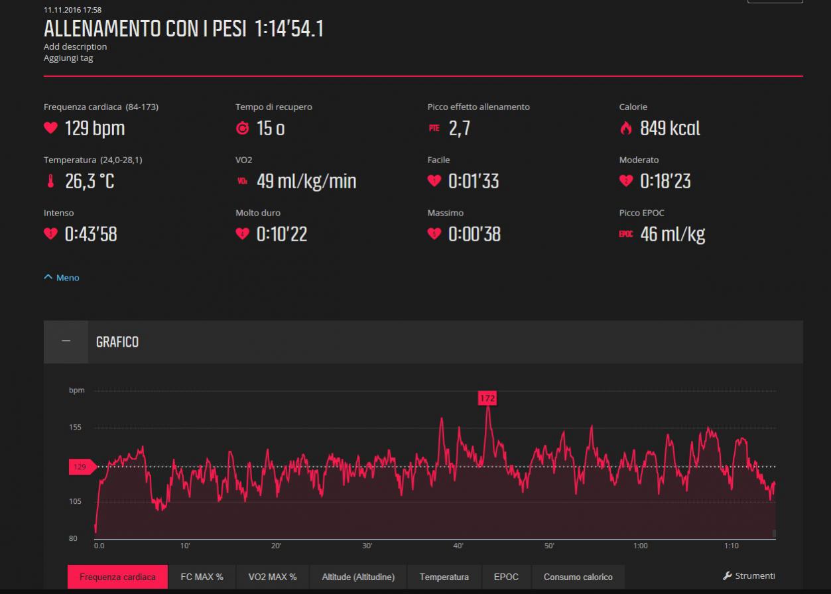This screenshot has width=831, height=594.
Task: Click the wrench Strumenti tools icon
Action: pos(727,576)
